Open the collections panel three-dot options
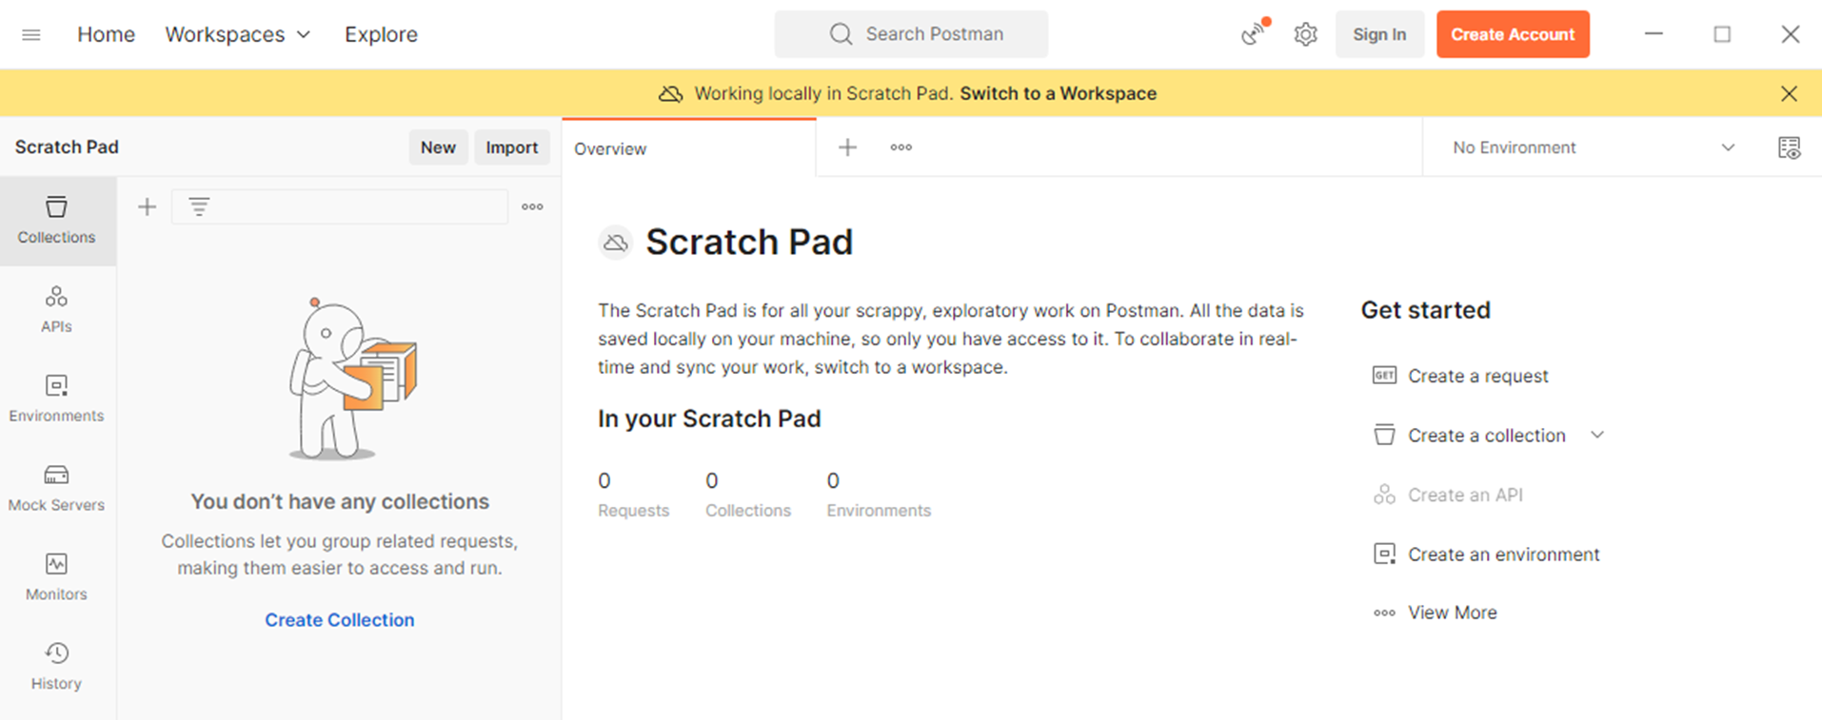 (532, 206)
